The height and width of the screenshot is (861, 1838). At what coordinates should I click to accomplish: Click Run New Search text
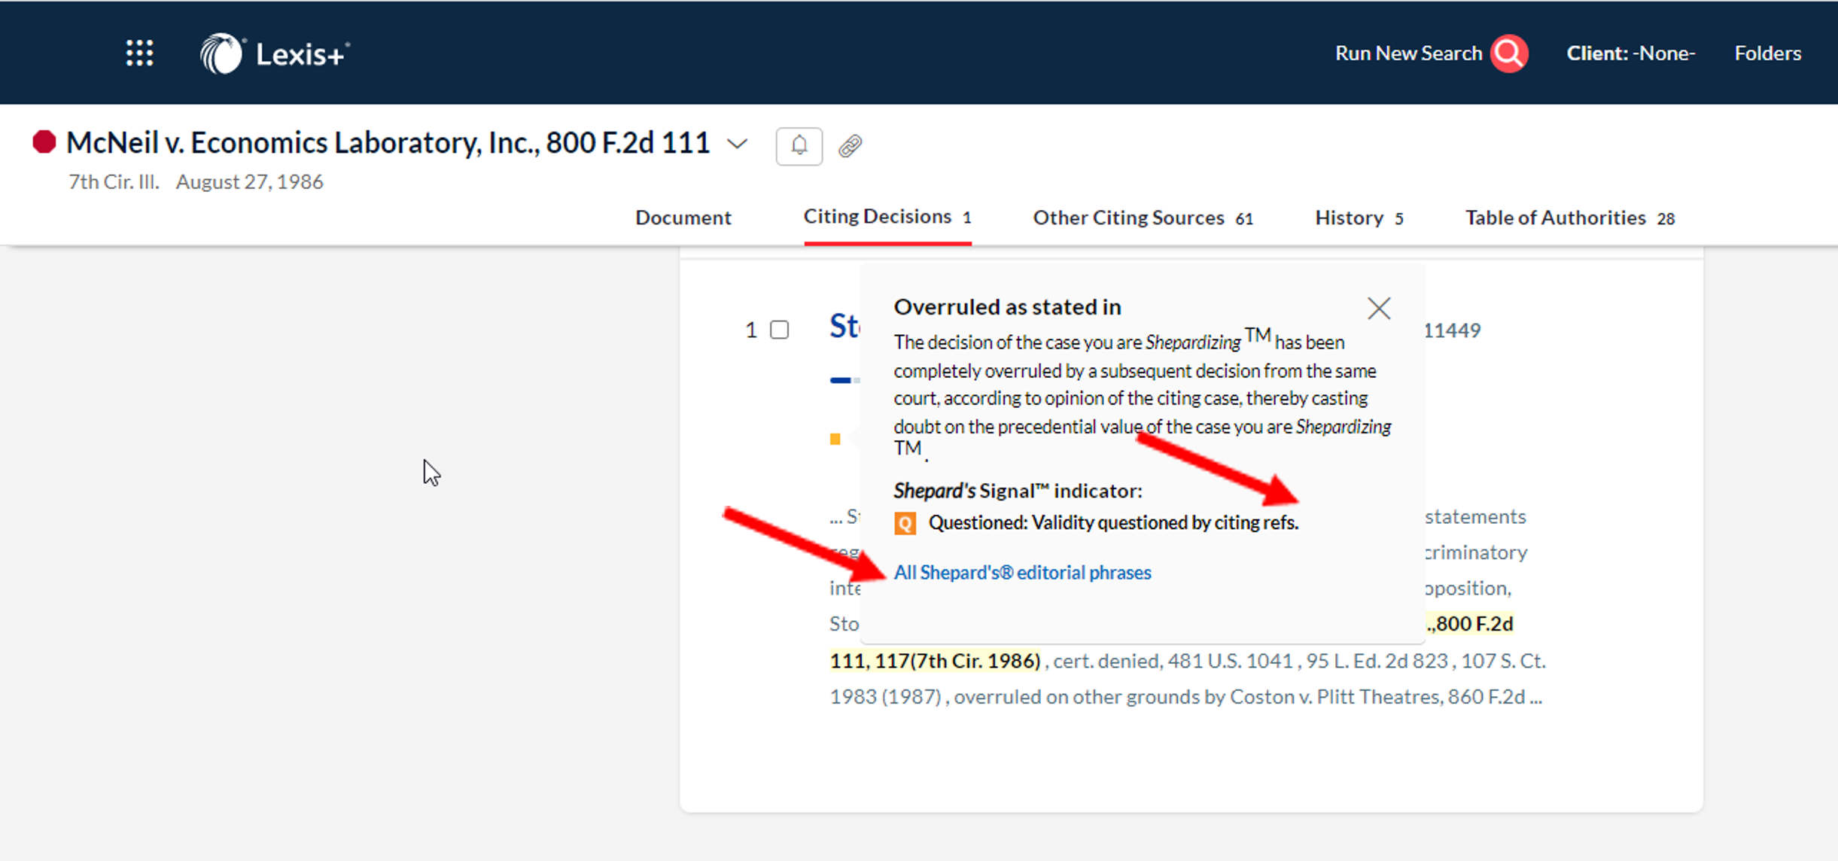tap(1408, 53)
